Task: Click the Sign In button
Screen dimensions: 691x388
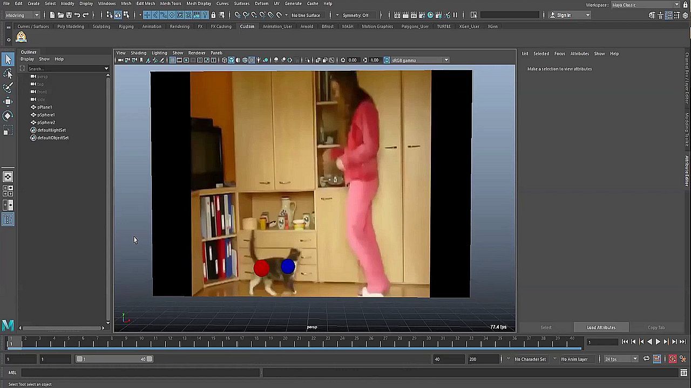Action: (x=564, y=15)
